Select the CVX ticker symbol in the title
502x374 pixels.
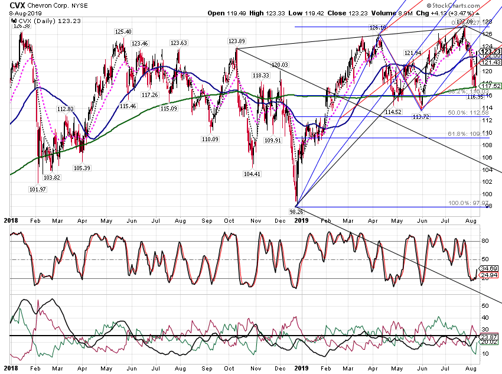point(17,5)
